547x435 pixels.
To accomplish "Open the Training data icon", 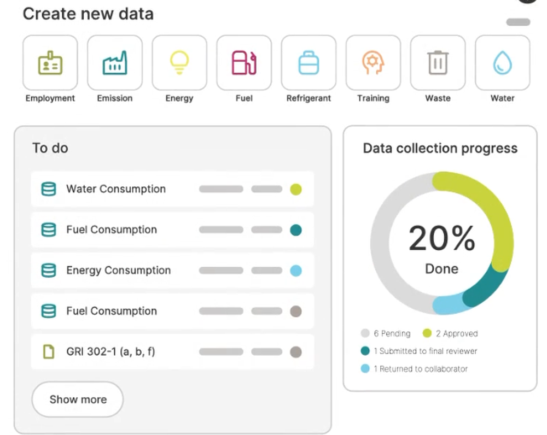I will [373, 63].
